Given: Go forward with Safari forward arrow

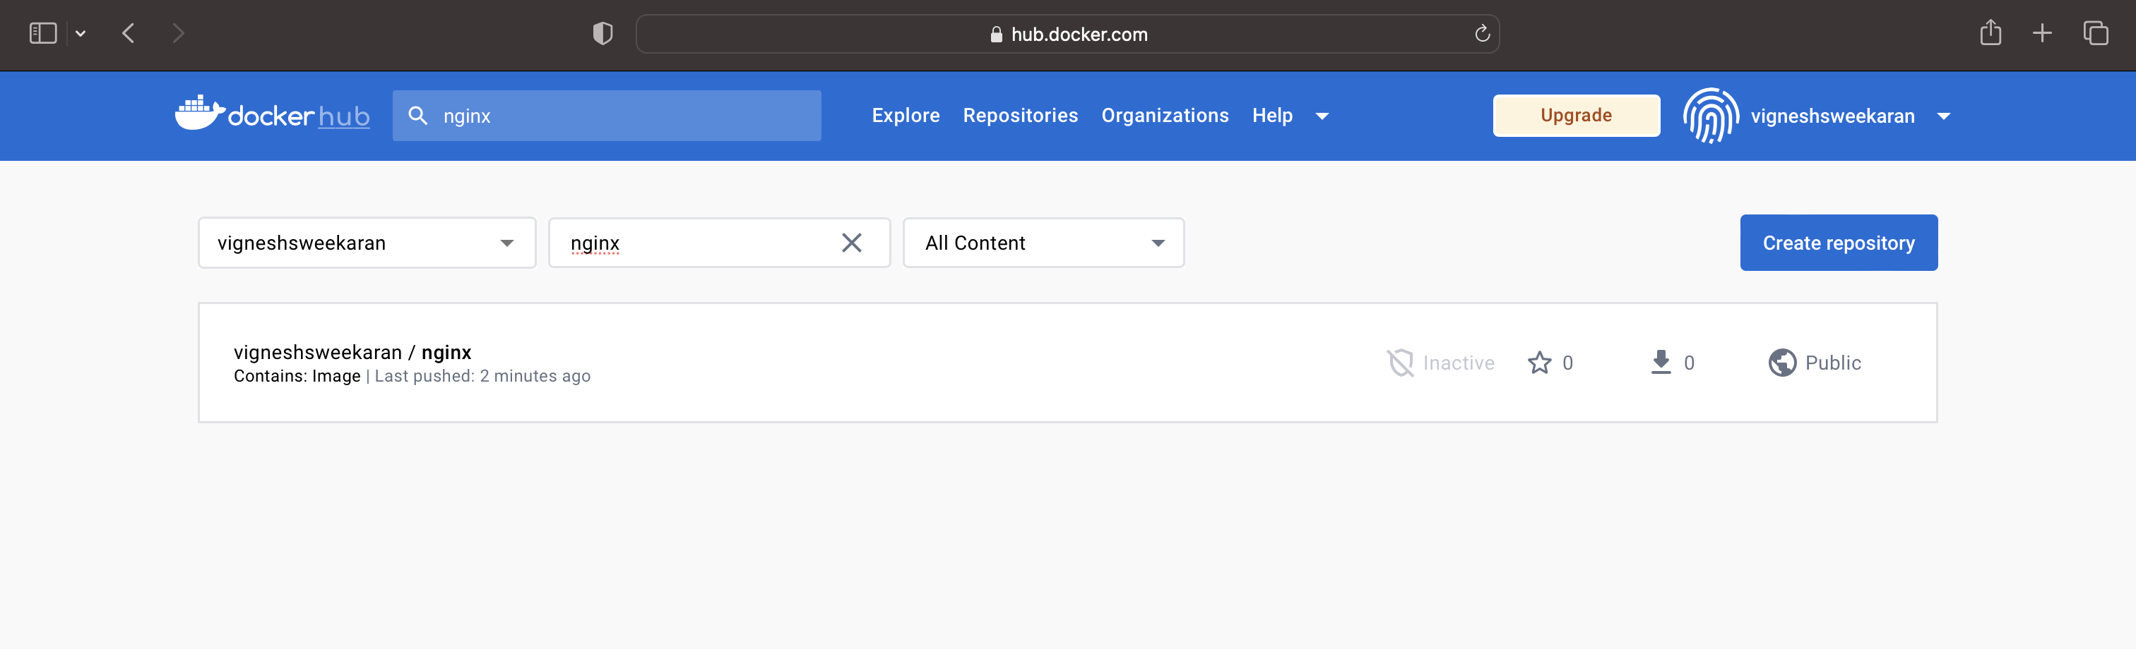Looking at the screenshot, I should pyautogui.click(x=177, y=33).
